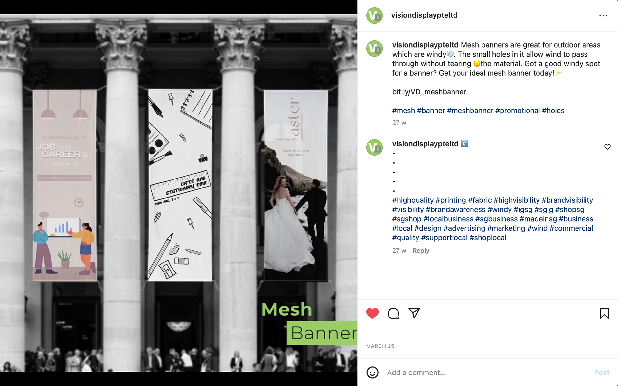Open the comment bubble icon
The height and width of the screenshot is (386, 618).
[393, 313]
